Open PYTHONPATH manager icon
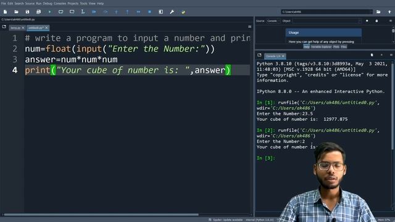This screenshot has height=222, width=395. (x=183, y=12)
